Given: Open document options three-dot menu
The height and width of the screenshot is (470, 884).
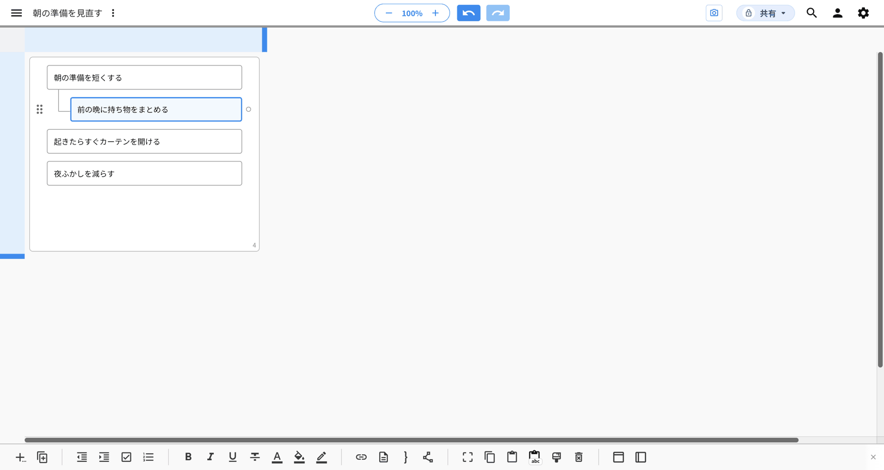Looking at the screenshot, I should [113, 13].
